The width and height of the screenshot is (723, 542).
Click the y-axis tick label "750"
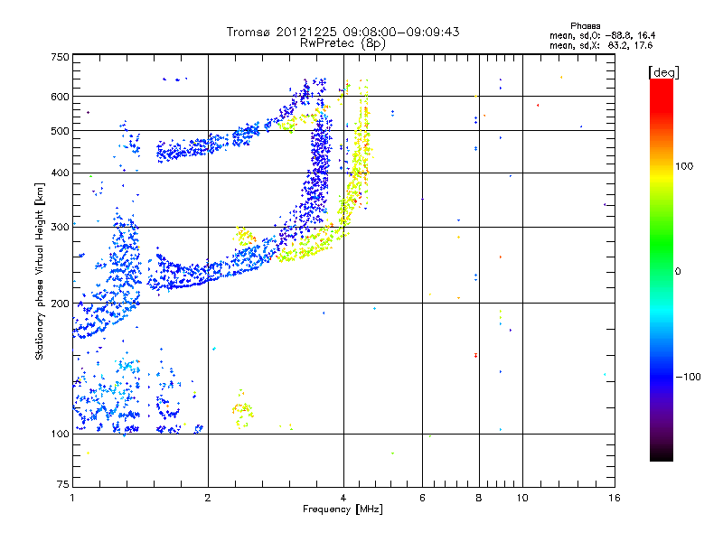(x=60, y=57)
